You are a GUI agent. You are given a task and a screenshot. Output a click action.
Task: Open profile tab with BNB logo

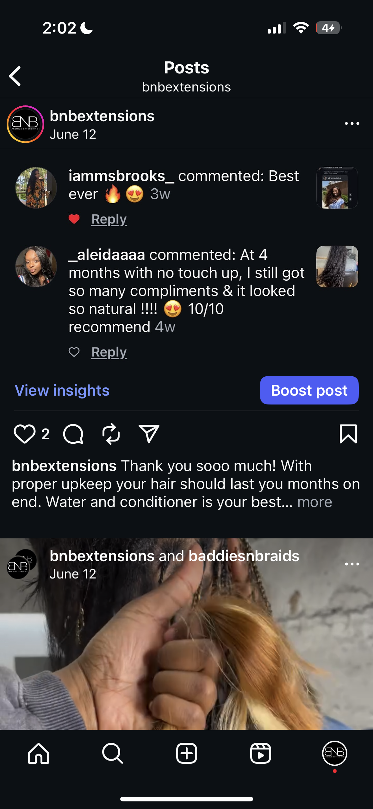tap(334, 753)
